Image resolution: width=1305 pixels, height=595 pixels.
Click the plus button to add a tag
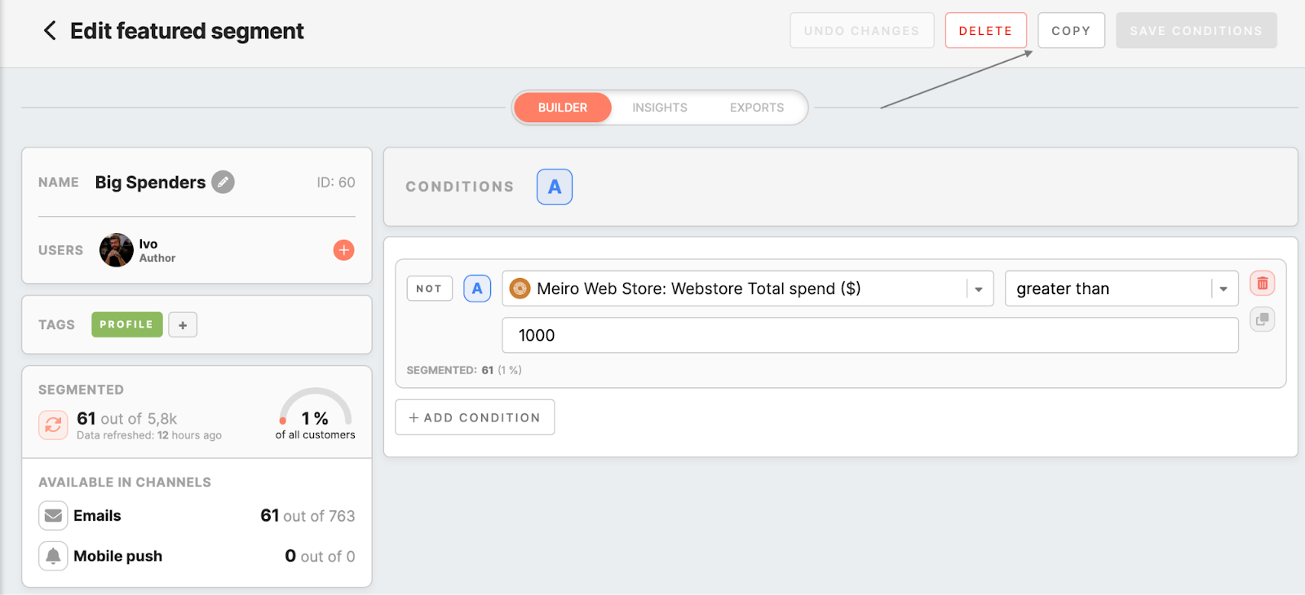coord(183,325)
